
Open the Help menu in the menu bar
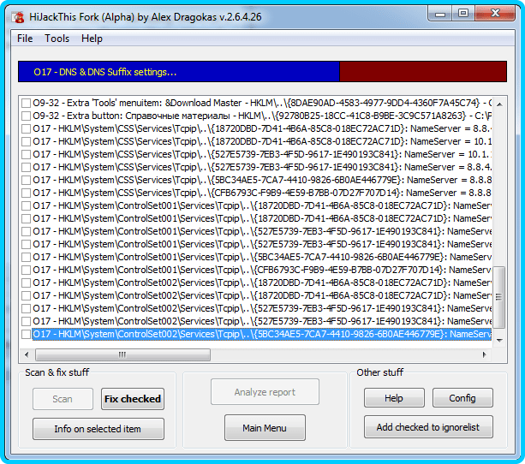92,39
